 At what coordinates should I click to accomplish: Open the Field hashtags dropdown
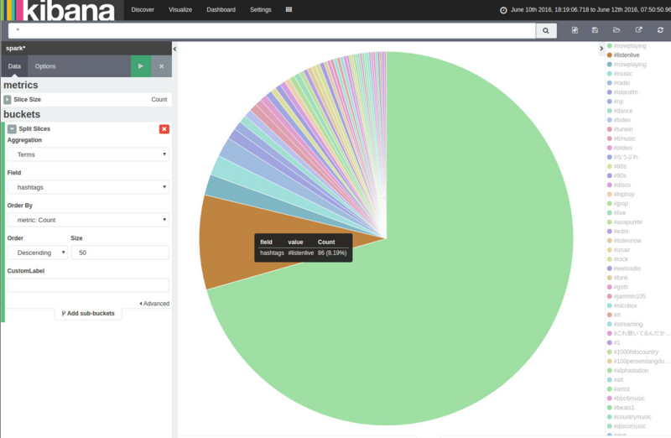tap(88, 187)
